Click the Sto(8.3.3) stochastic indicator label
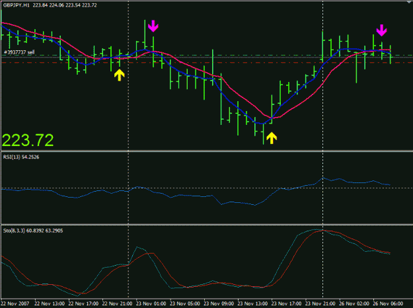 (x=33, y=231)
